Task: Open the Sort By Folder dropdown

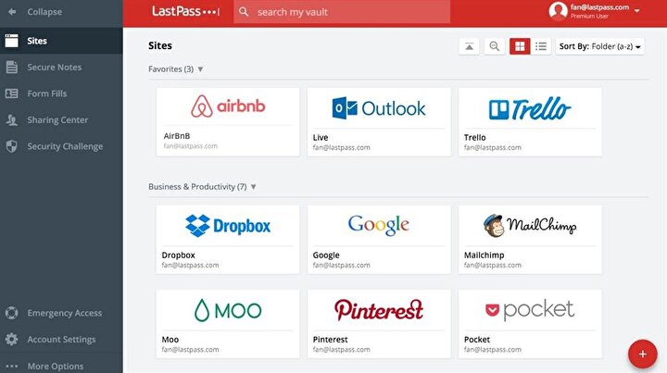Action: [599, 46]
